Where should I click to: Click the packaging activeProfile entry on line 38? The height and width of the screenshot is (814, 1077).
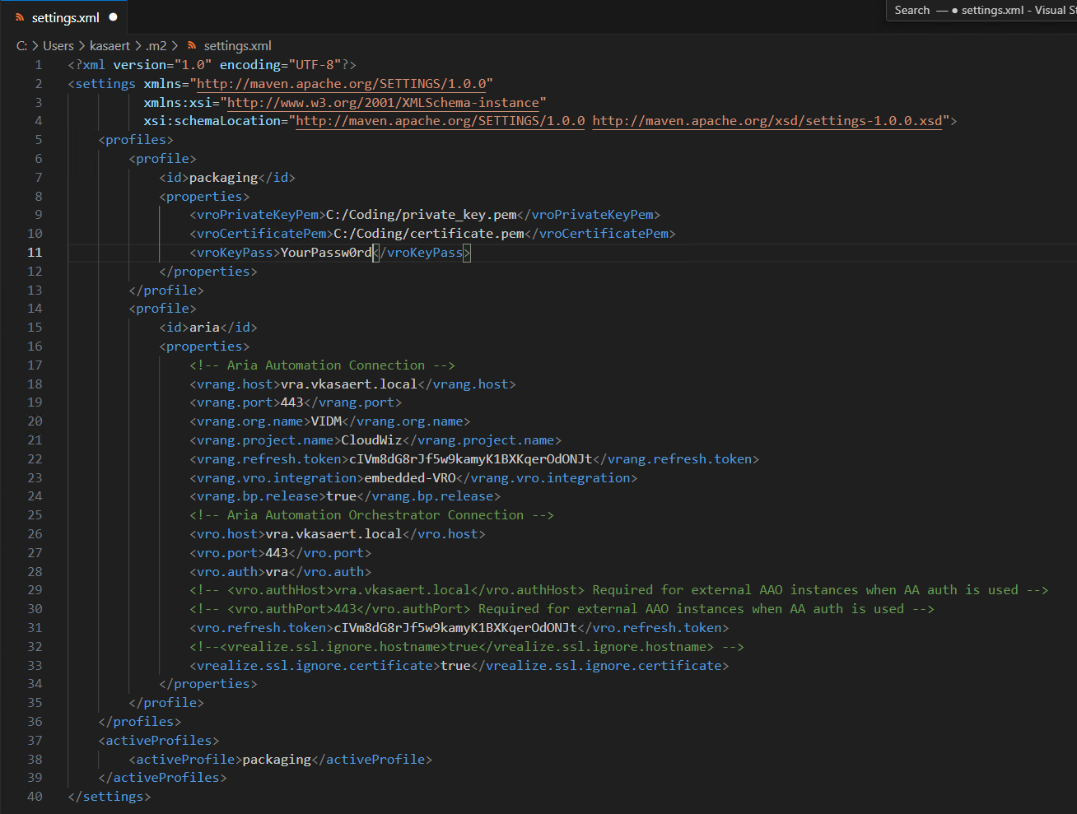tap(275, 759)
